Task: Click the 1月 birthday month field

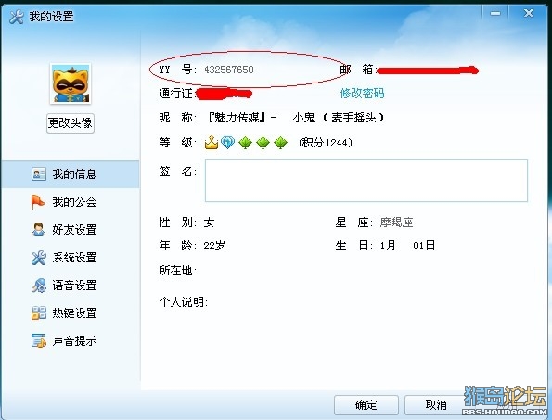Action: (x=388, y=245)
